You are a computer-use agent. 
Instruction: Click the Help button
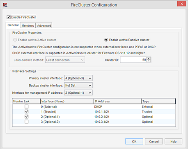tap(173, 142)
